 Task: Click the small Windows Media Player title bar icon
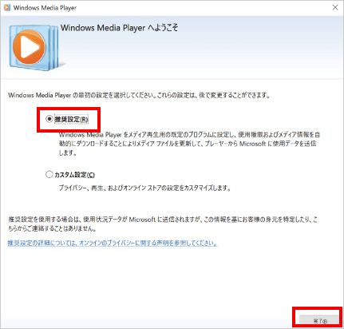(x=7, y=8)
